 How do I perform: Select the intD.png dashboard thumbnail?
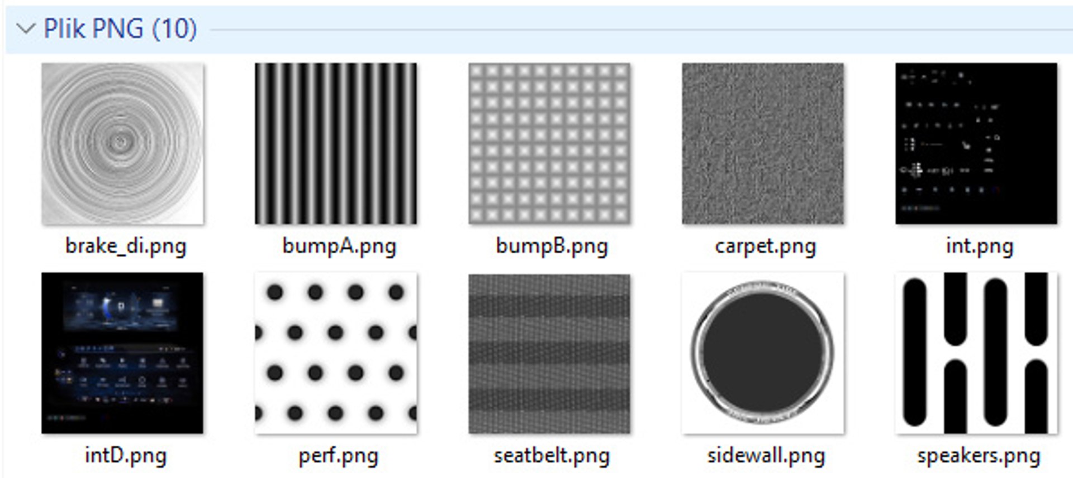point(122,353)
